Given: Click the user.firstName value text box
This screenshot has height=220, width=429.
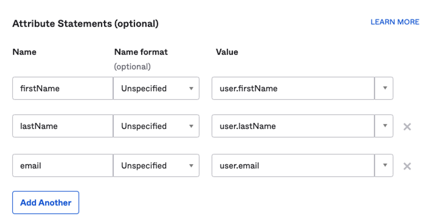Looking at the screenshot, I should (293, 88).
